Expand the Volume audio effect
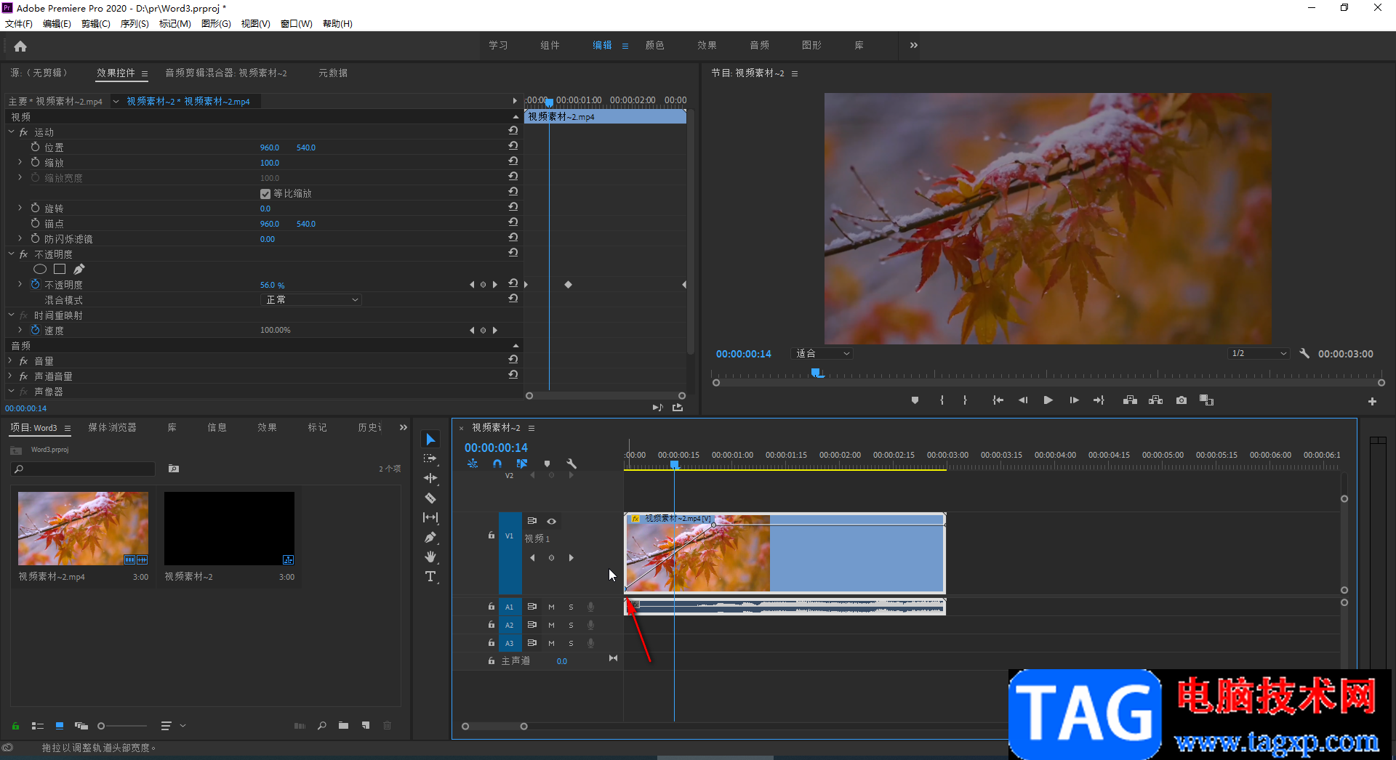The width and height of the screenshot is (1396, 760). pyautogui.click(x=12, y=361)
